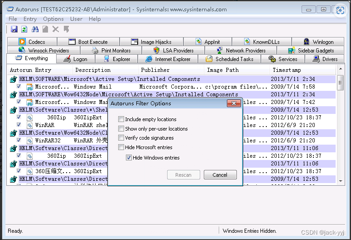Enable Include empty locations checkbox

tap(121, 119)
